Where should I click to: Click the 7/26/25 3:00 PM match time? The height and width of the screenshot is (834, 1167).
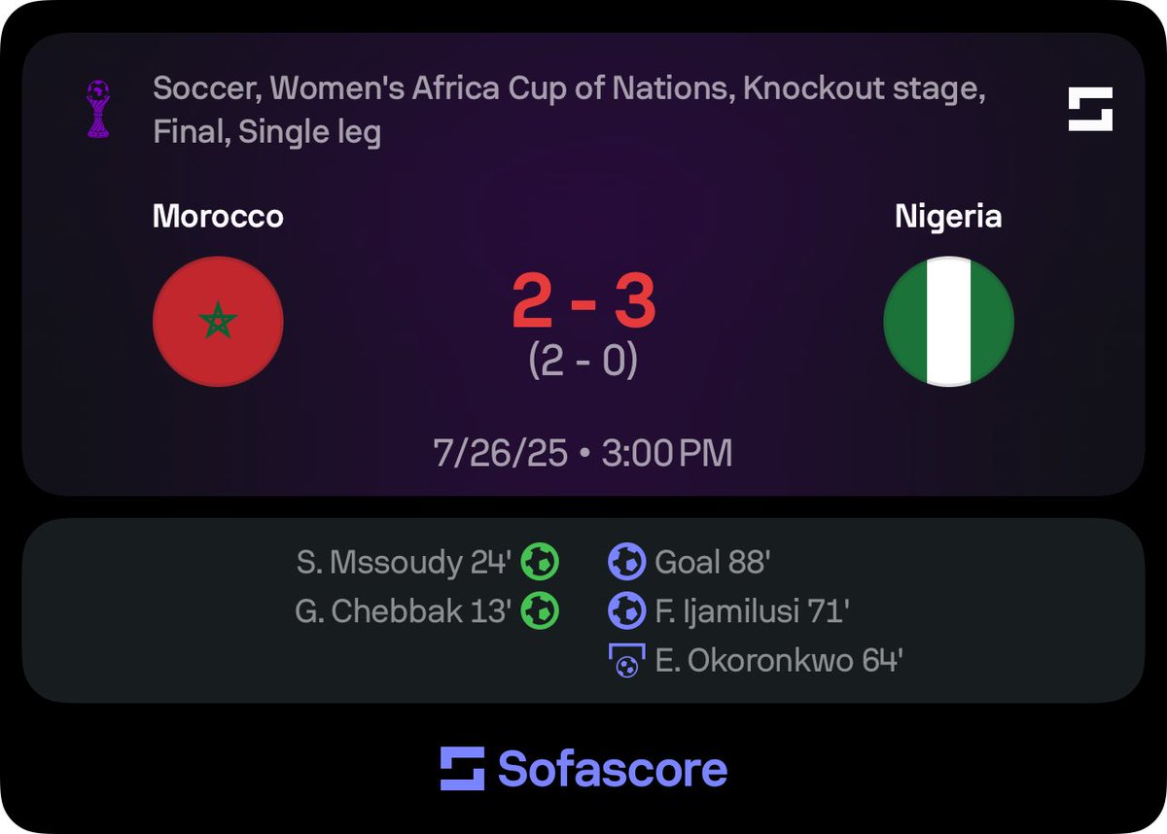tap(583, 453)
